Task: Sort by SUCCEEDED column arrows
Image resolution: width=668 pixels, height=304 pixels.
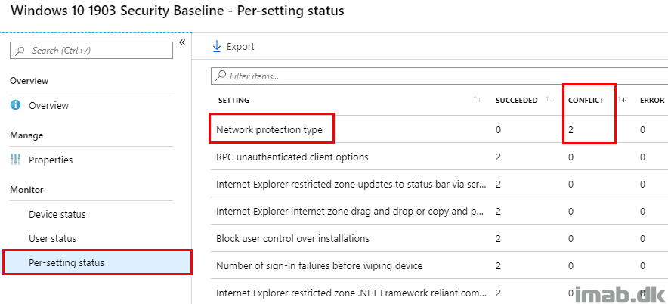Action: tap(549, 100)
